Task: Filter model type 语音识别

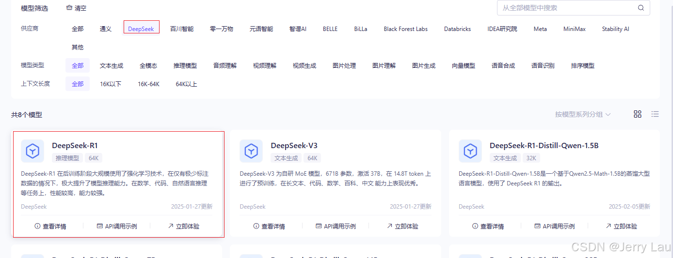Action: click(543, 65)
